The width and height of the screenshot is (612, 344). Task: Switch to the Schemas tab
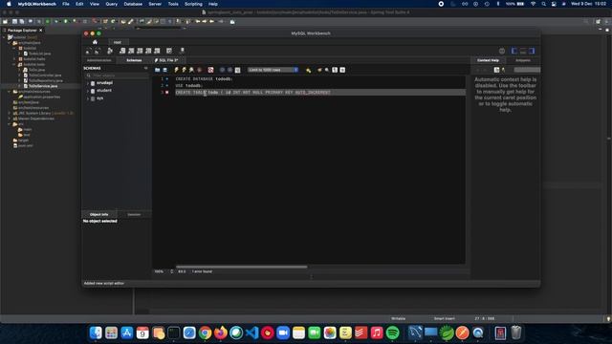[x=134, y=60]
